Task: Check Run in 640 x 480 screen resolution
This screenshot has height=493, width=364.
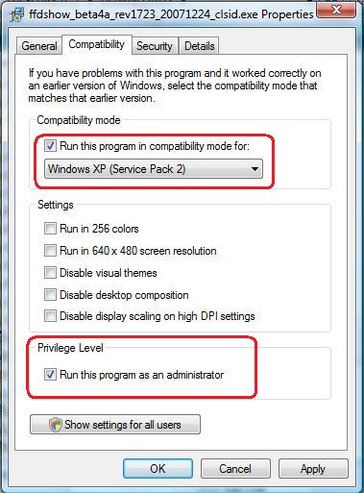Action: pyautogui.click(x=50, y=250)
